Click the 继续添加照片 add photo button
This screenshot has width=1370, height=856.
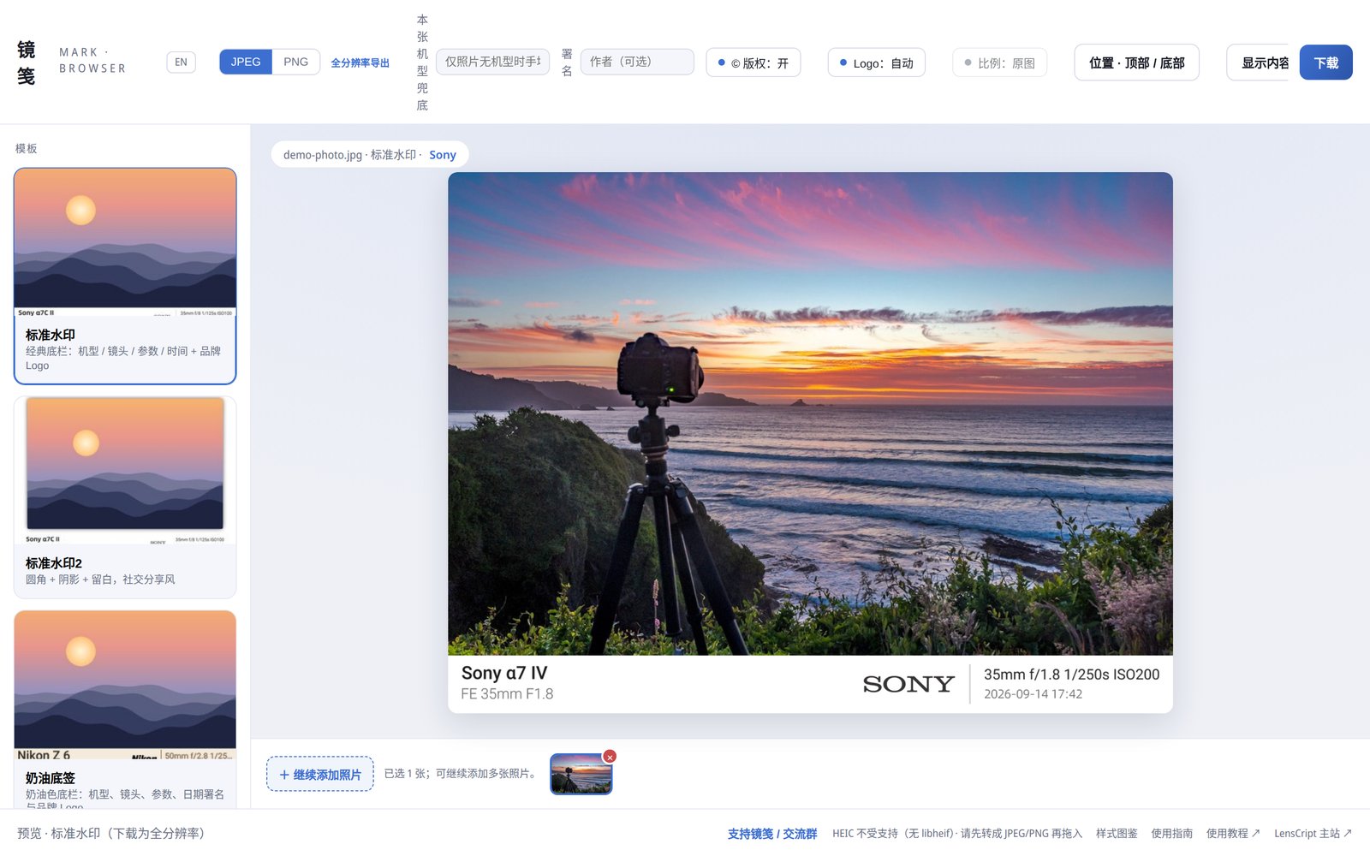320,774
